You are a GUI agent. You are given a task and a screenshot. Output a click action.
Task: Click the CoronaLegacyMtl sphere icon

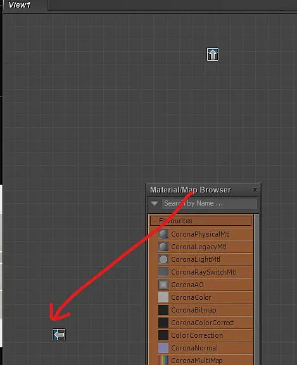(x=163, y=247)
